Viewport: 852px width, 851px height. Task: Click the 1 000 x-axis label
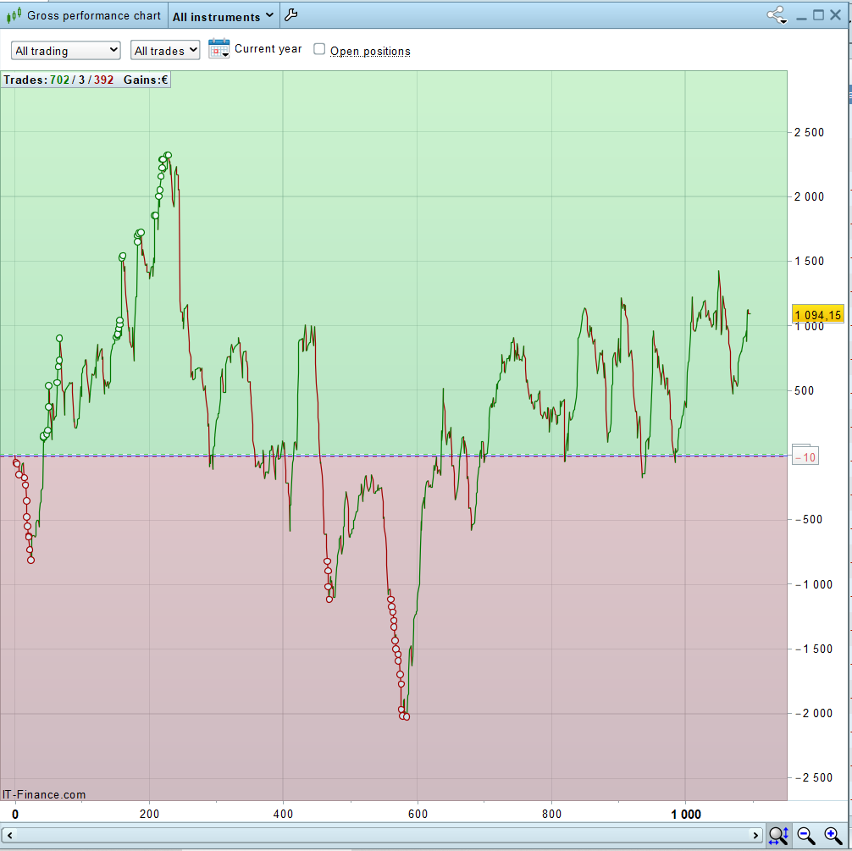coord(686,814)
